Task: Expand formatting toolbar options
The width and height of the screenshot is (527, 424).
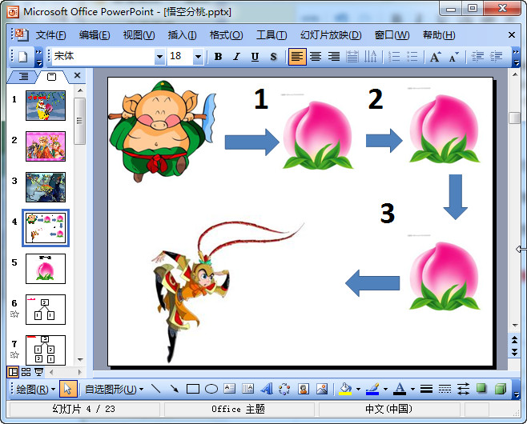Action: [x=516, y=57]
